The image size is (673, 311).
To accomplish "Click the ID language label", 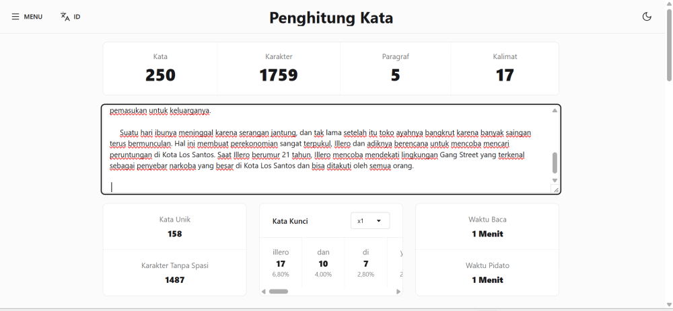I will [x=77, y=17].
